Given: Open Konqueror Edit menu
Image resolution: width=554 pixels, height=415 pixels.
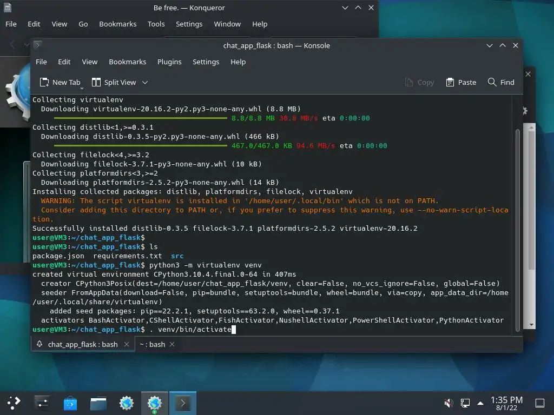Looking at the screenshot, I should (34, 24).
